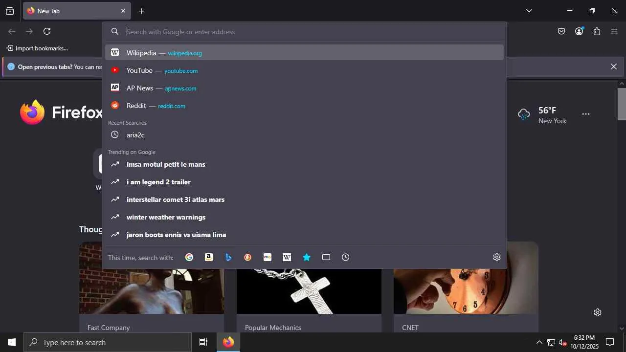Open the YouTube suggestion
626x352 pixels.
pyautogui.click(x=304, y=70)
